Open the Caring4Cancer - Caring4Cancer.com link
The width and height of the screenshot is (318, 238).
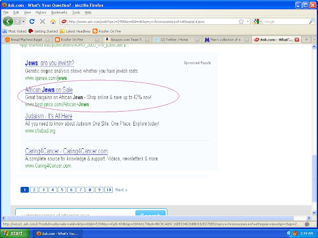(66, 151)
